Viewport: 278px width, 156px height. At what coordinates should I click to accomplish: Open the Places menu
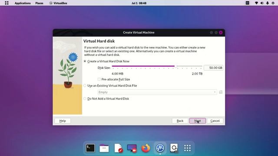(x=39, y=3)
